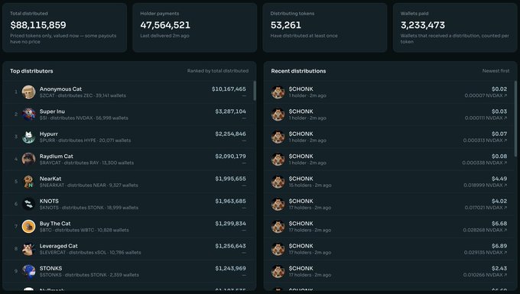Click the $CHONK avatar in the $6.68 row
This screenshot has height=294, width=520.
click(278, 227)
